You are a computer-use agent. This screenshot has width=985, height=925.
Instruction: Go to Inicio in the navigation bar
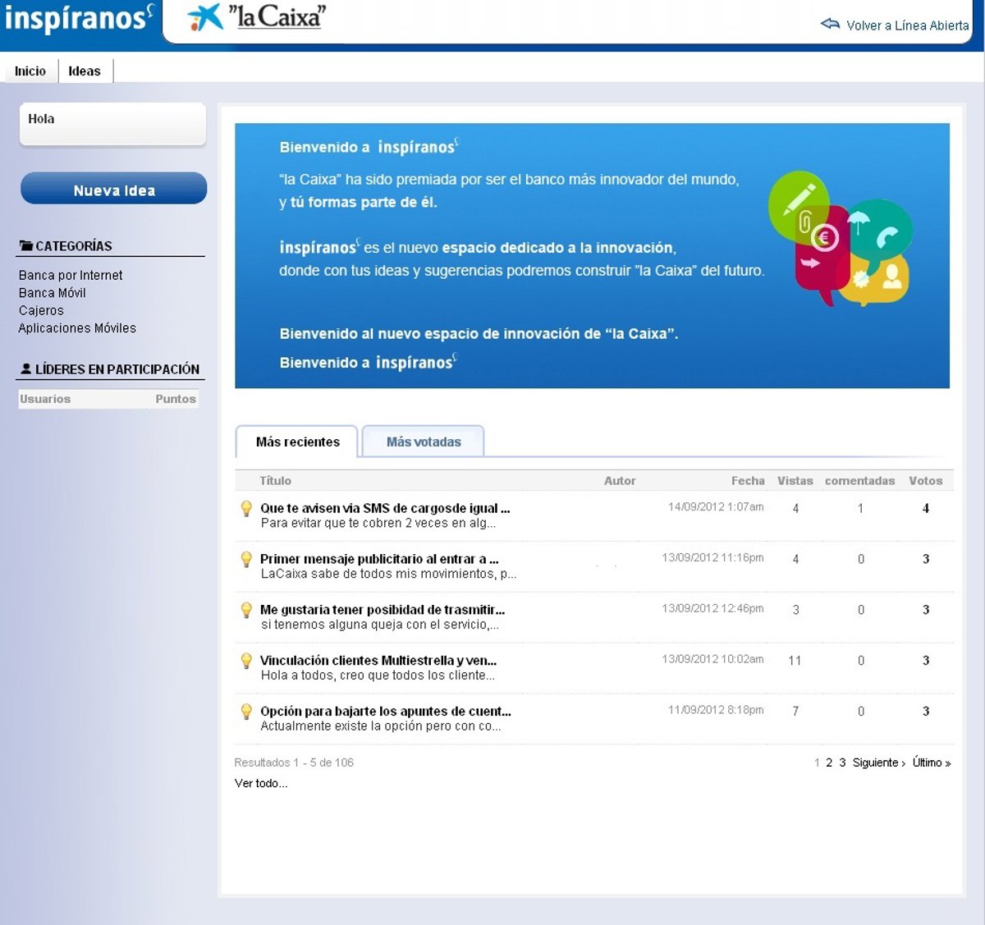(x=30, y=71)
